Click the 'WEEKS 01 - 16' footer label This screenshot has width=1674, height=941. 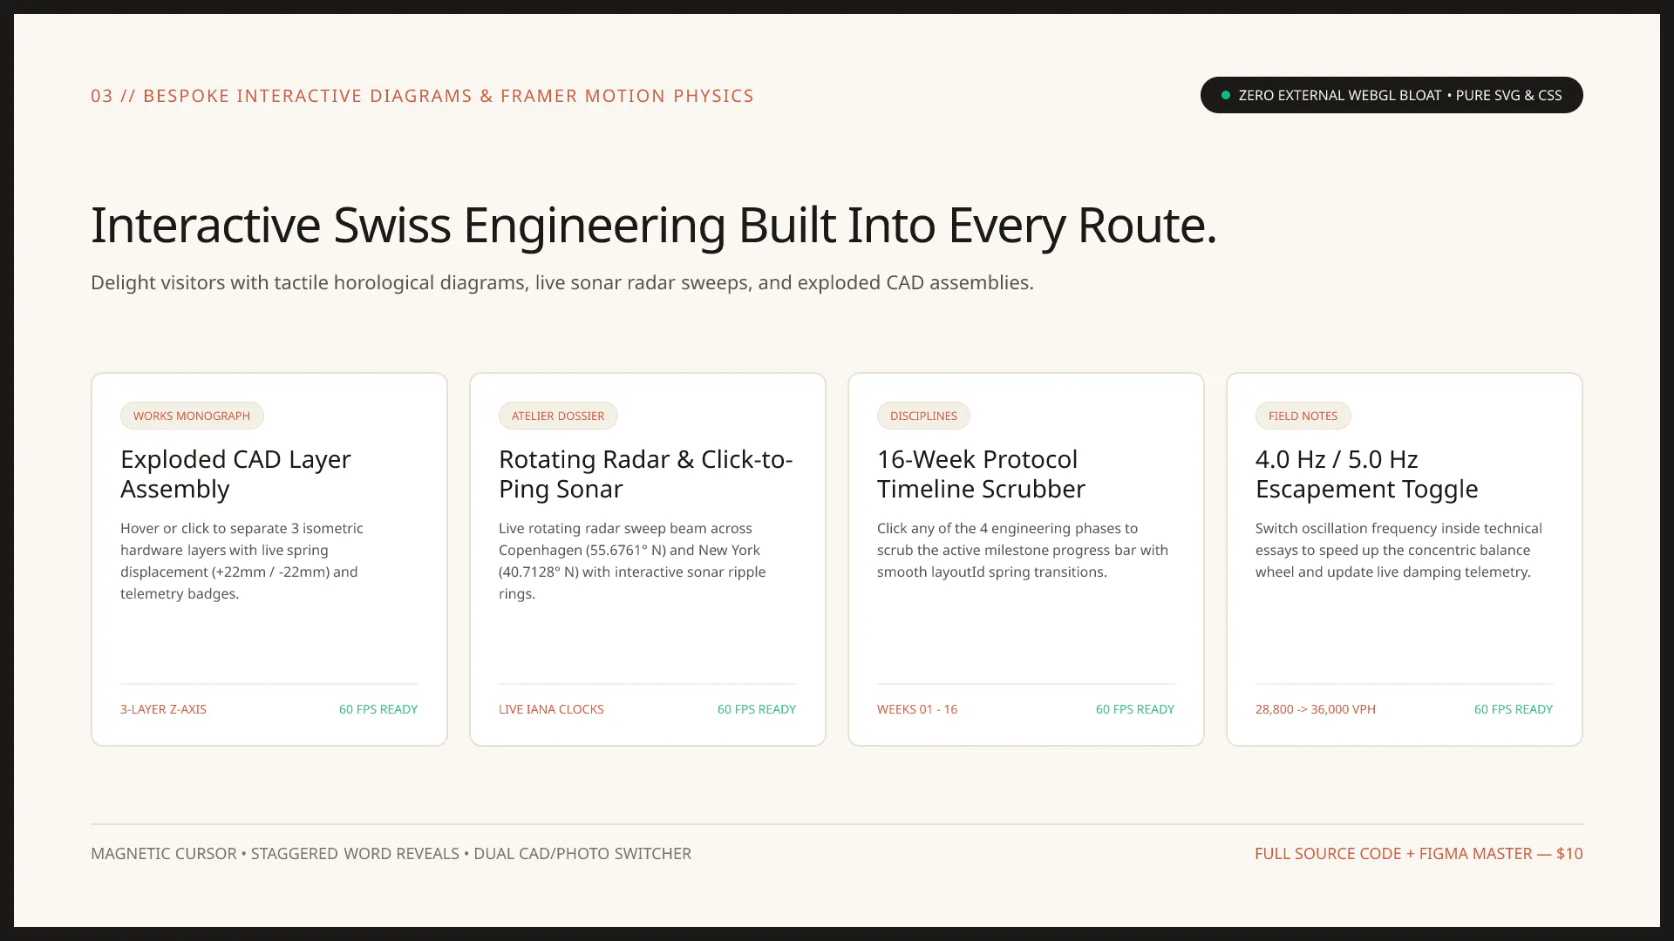tap(917, 709)
